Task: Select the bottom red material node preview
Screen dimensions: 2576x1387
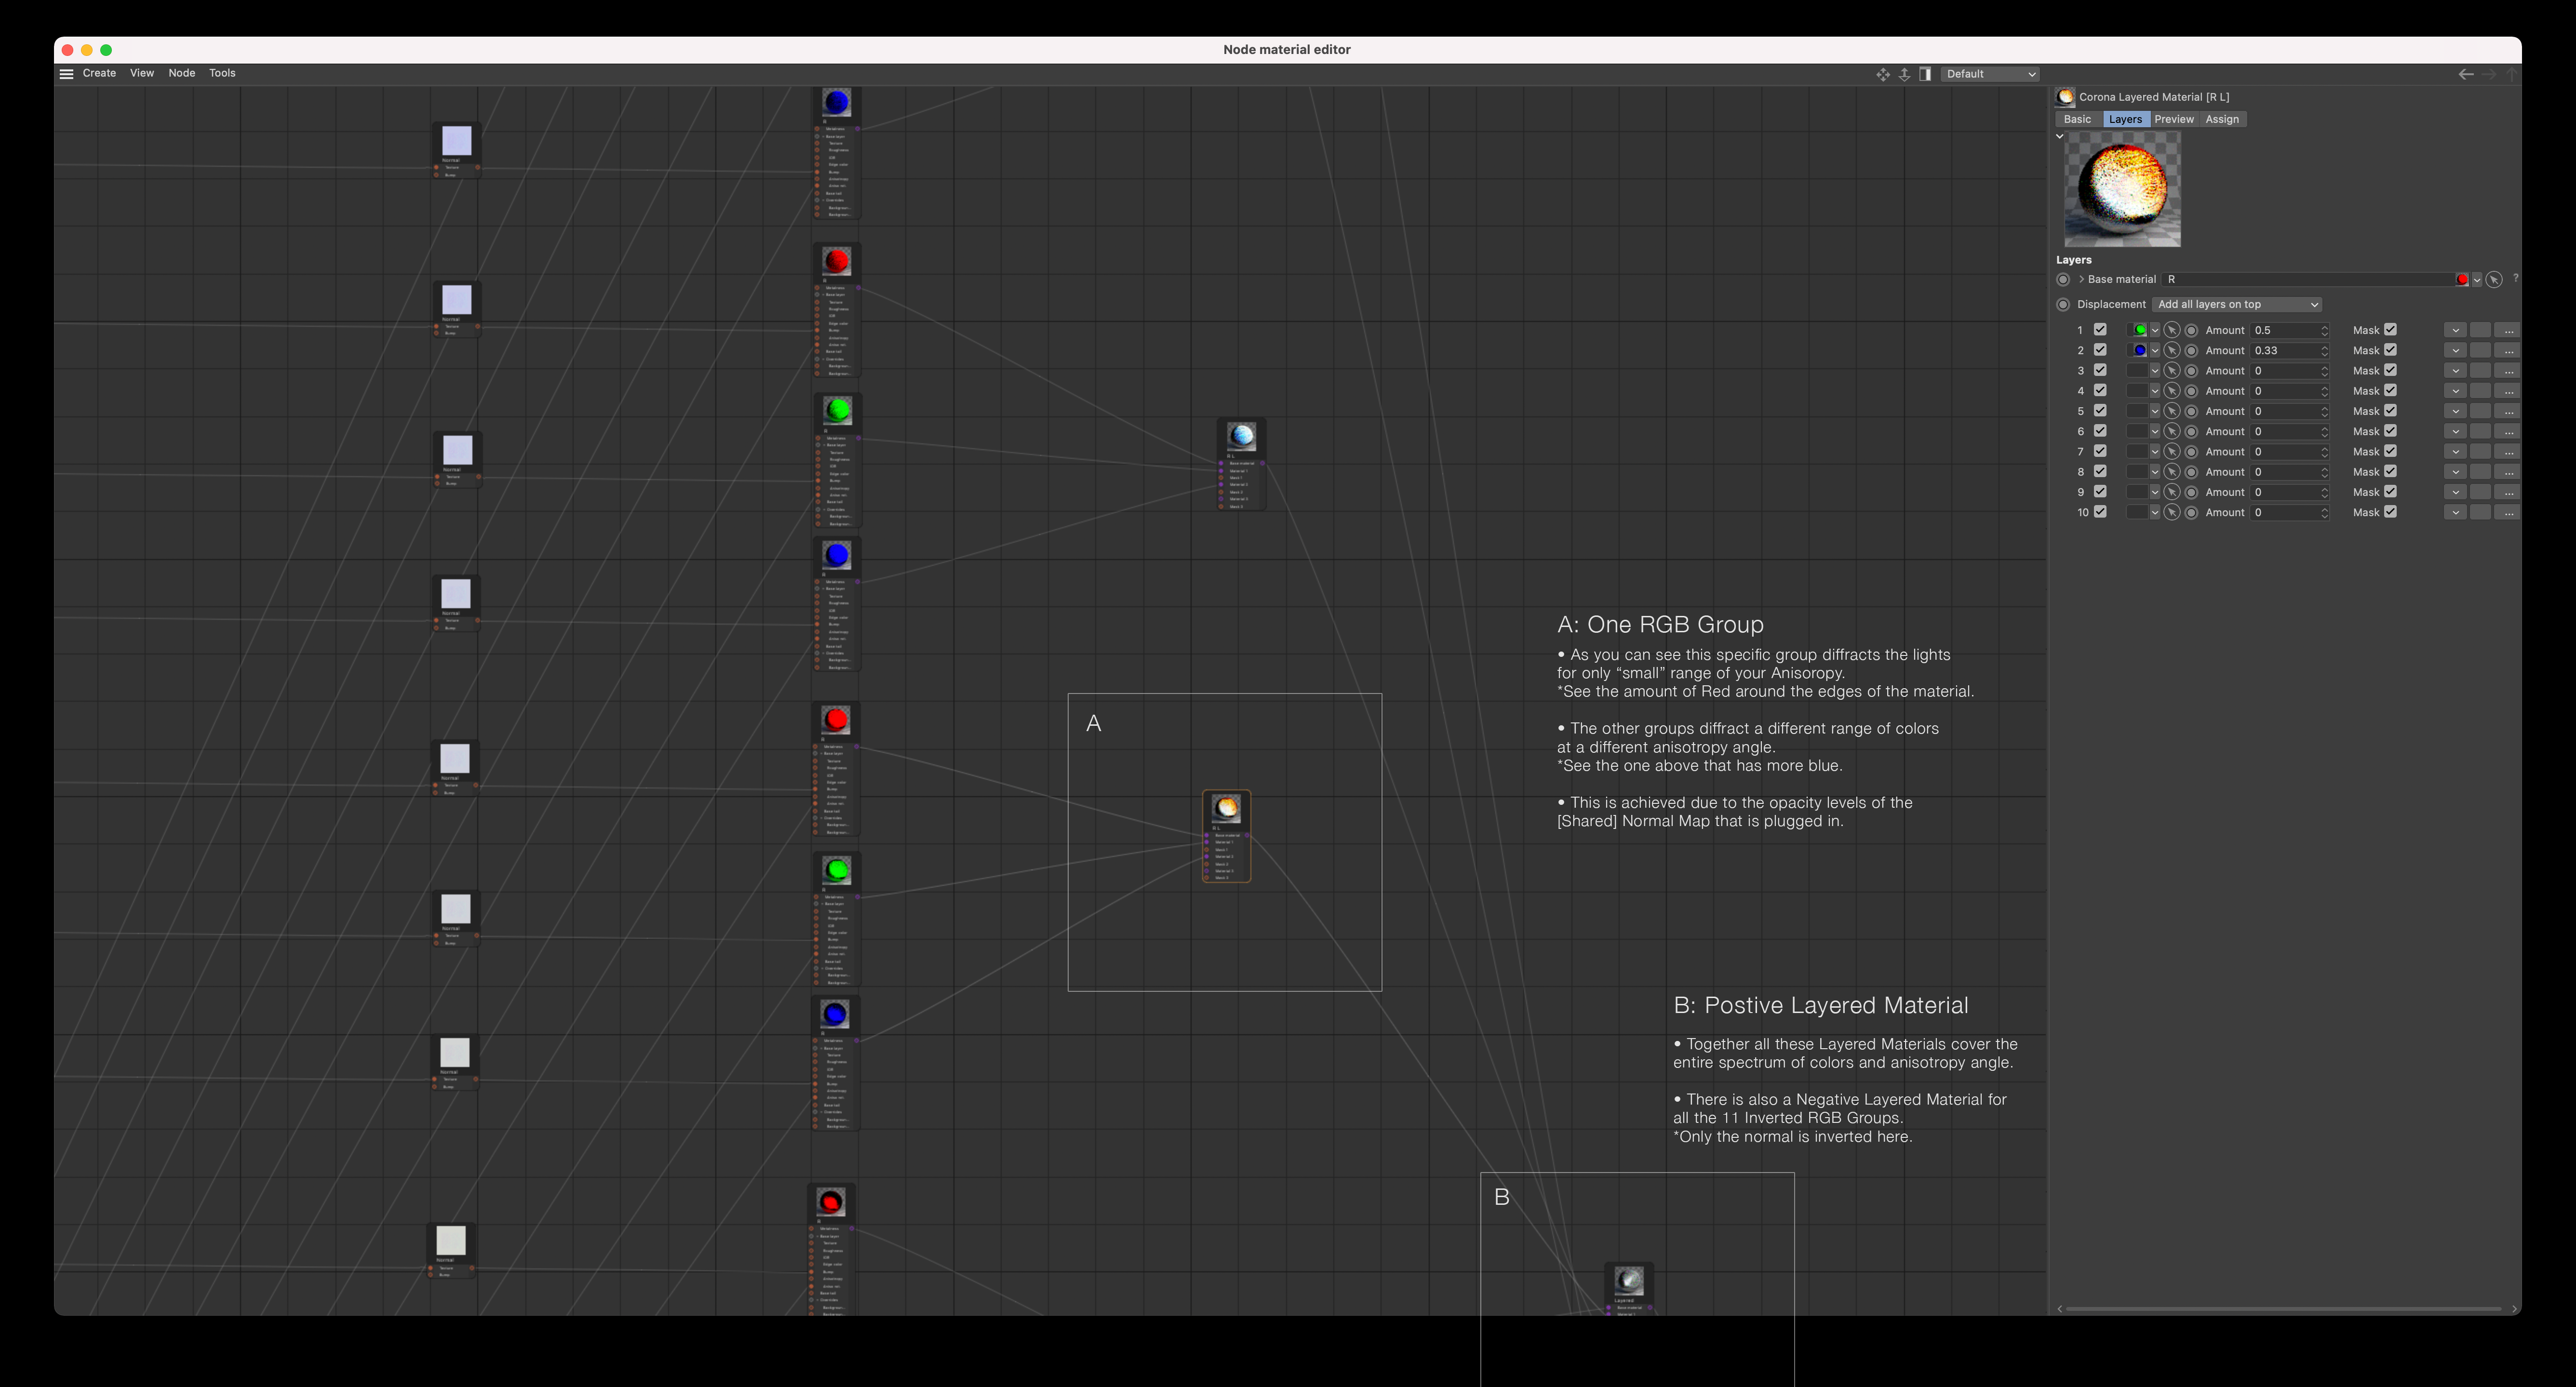Action: pyautogui.click(x=831, y=1202)
